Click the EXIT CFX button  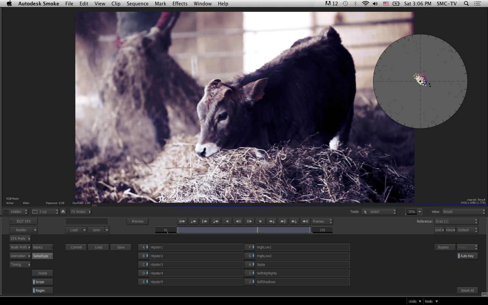(x=23, y=221)
